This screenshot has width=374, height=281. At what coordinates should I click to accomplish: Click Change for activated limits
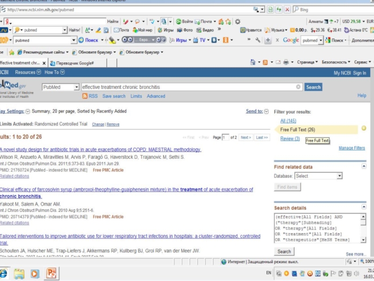pos(98,125)
